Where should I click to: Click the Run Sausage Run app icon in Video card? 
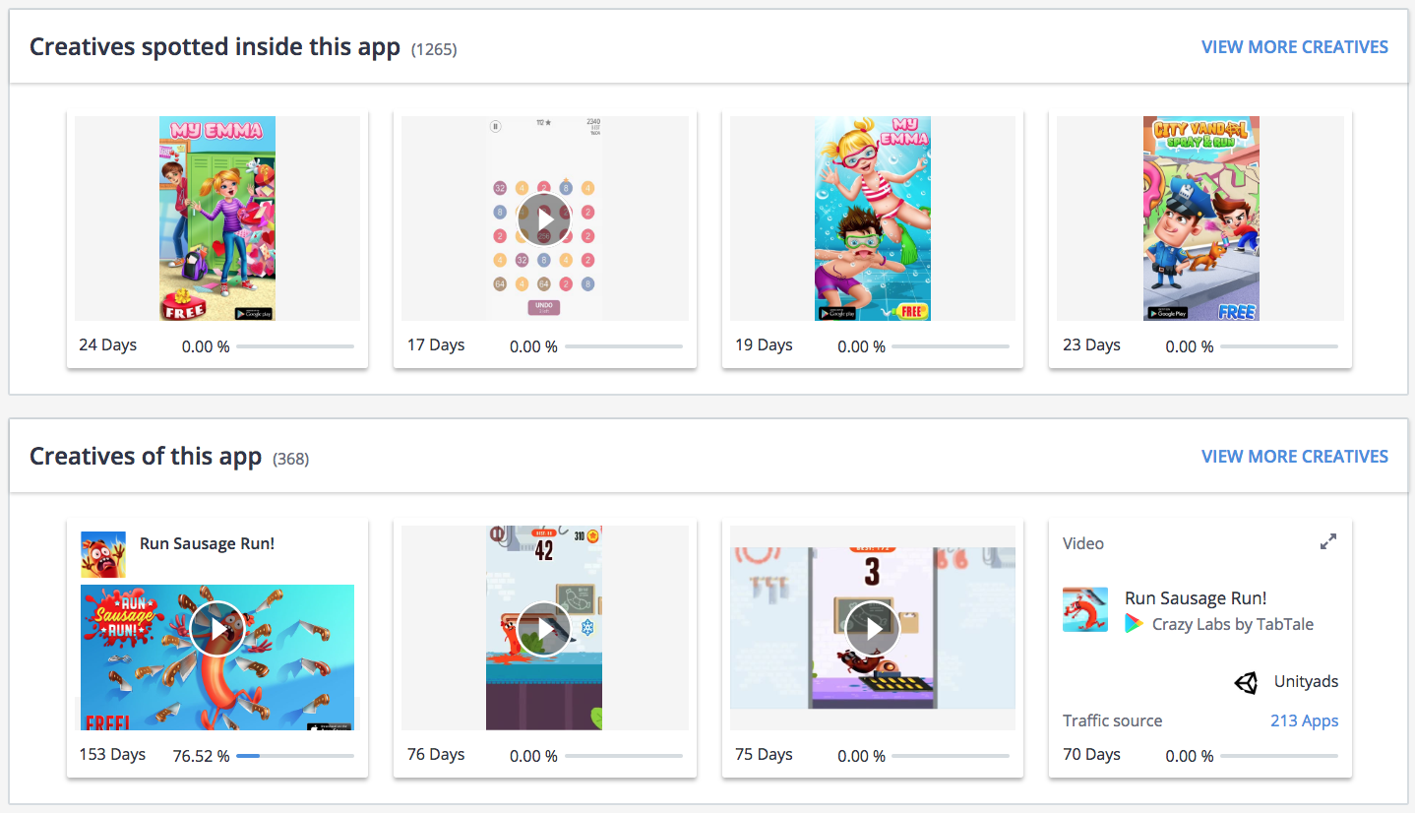click(x=1085, y=609)
